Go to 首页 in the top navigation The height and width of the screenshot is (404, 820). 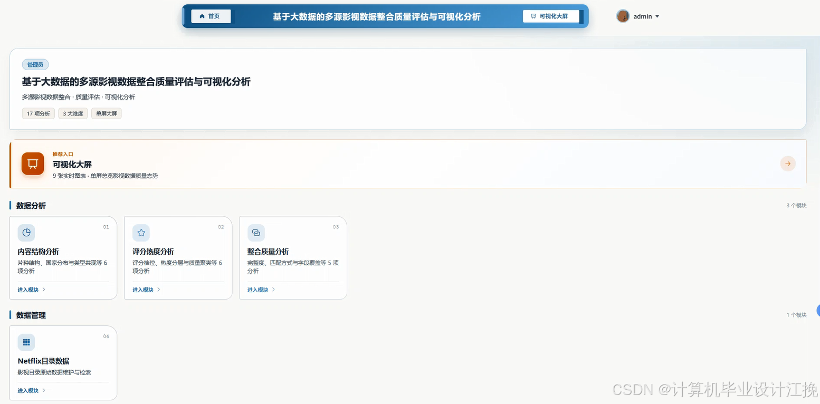point(211,16)
